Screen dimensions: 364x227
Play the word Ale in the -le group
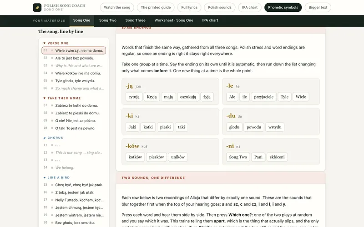pos(232,97)
